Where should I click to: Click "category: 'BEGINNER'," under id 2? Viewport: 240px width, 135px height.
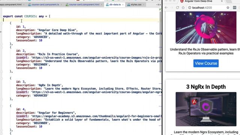point(33,64)
